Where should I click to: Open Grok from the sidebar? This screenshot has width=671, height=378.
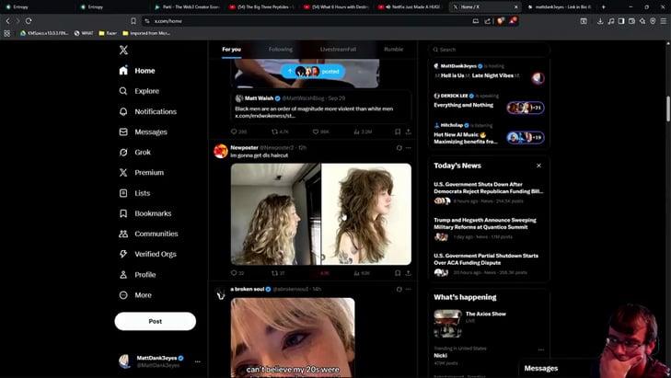click(x=134, y=153)
